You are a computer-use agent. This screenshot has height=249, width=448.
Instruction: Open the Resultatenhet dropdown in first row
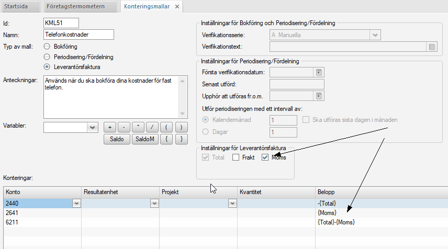click(154, 203)
